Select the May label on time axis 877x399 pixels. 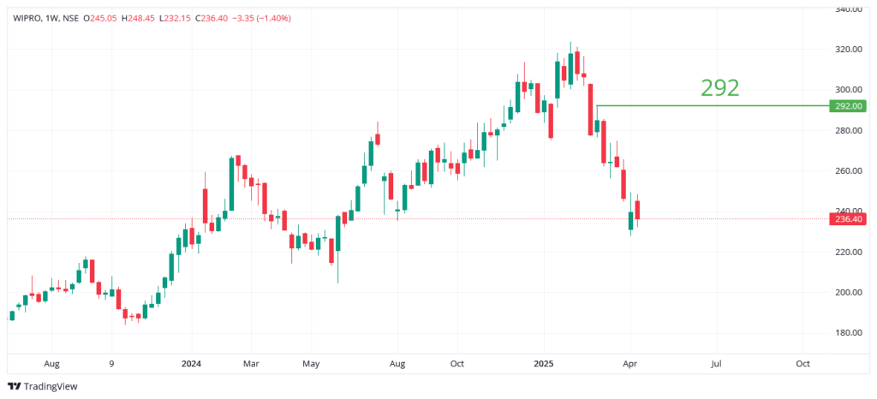[x=311, y=364]
